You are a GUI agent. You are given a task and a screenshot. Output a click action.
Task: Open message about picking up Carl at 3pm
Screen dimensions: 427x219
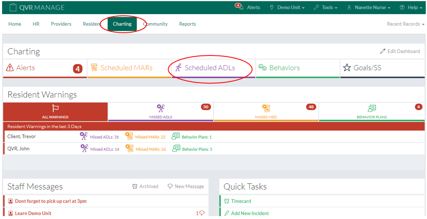[x=51, y=201]
